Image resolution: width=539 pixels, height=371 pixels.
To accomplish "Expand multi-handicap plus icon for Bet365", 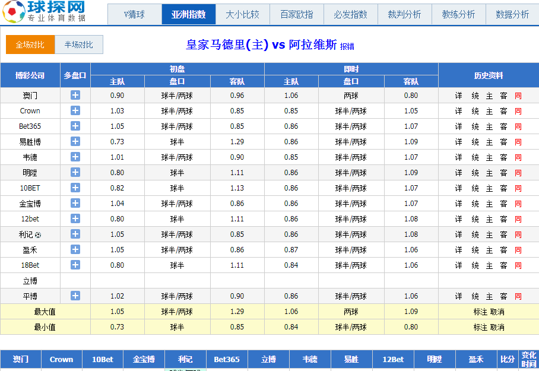I will pyautogui.click(x=75, y=126).
